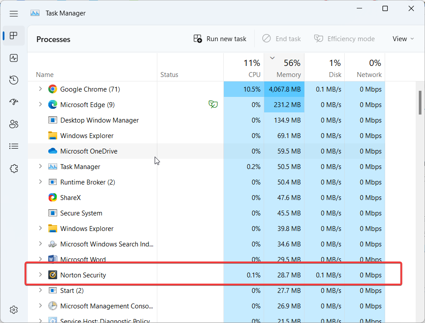Click Run new task button

pyautogui.click(x=220, y=39)
